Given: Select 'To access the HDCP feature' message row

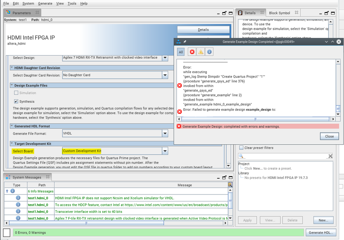Looking at the screenshot, I should click(x=141, y=205).
